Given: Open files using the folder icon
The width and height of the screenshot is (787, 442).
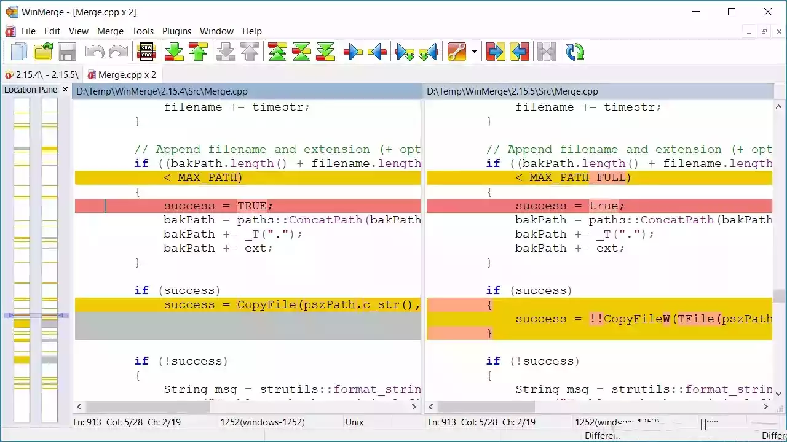Looking at the screenshot, I should (x=43, y=52).
